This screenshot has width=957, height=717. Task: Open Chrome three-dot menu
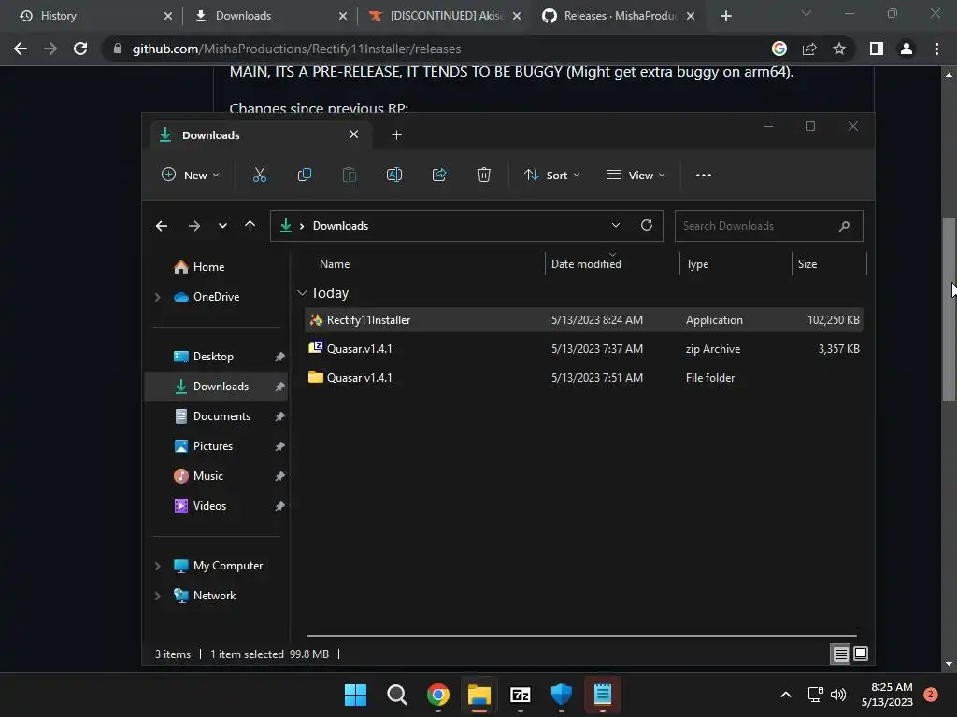[x=936, y=49]
